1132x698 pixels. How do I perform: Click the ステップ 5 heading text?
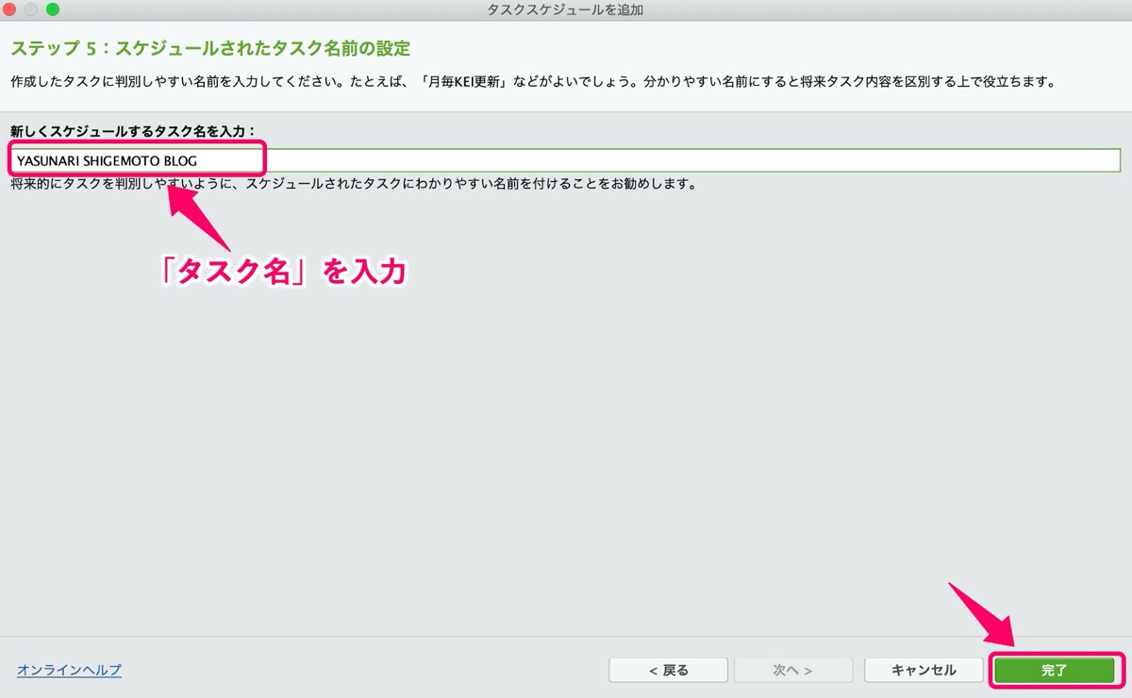(x=210, y=47)
